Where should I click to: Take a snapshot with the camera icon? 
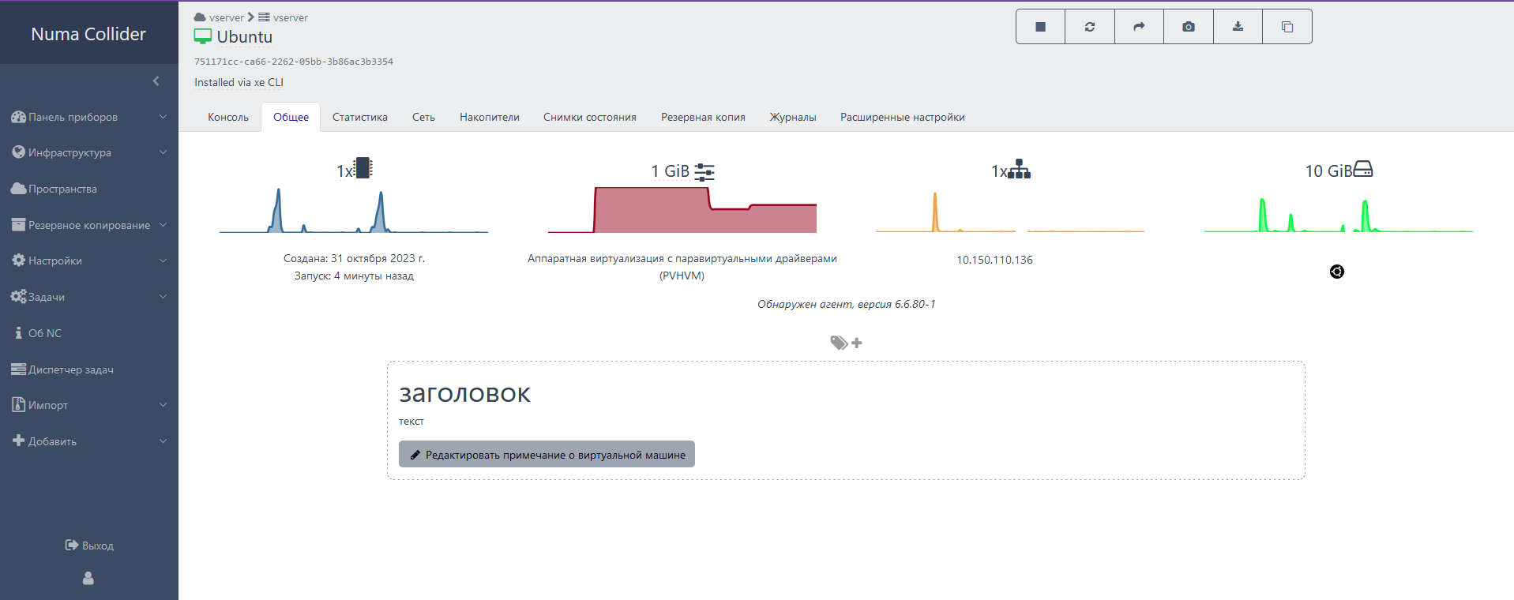pyautogui.click(x=1189, y=27)
